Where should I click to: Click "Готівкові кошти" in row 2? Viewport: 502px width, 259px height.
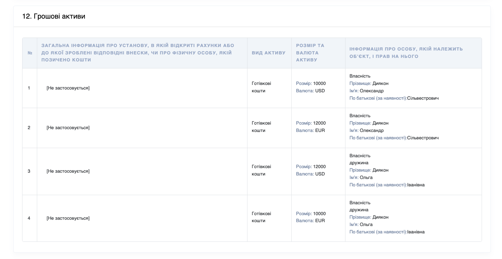[262, 127]
